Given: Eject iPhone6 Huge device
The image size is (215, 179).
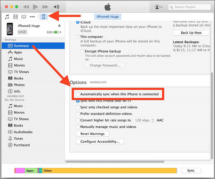Looking at the screenshot, I should click(x=60, y=26).
